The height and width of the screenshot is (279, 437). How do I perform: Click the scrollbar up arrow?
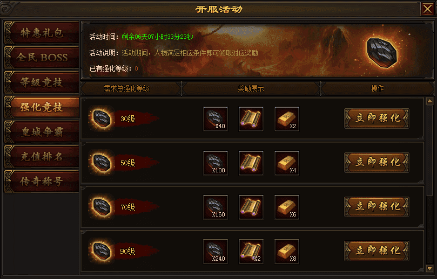tap(429, 101)
